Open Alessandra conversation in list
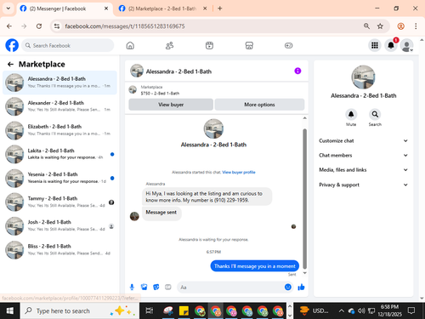Image resolution: width=425 pixels, height=319 pixels. coord(59,83)
